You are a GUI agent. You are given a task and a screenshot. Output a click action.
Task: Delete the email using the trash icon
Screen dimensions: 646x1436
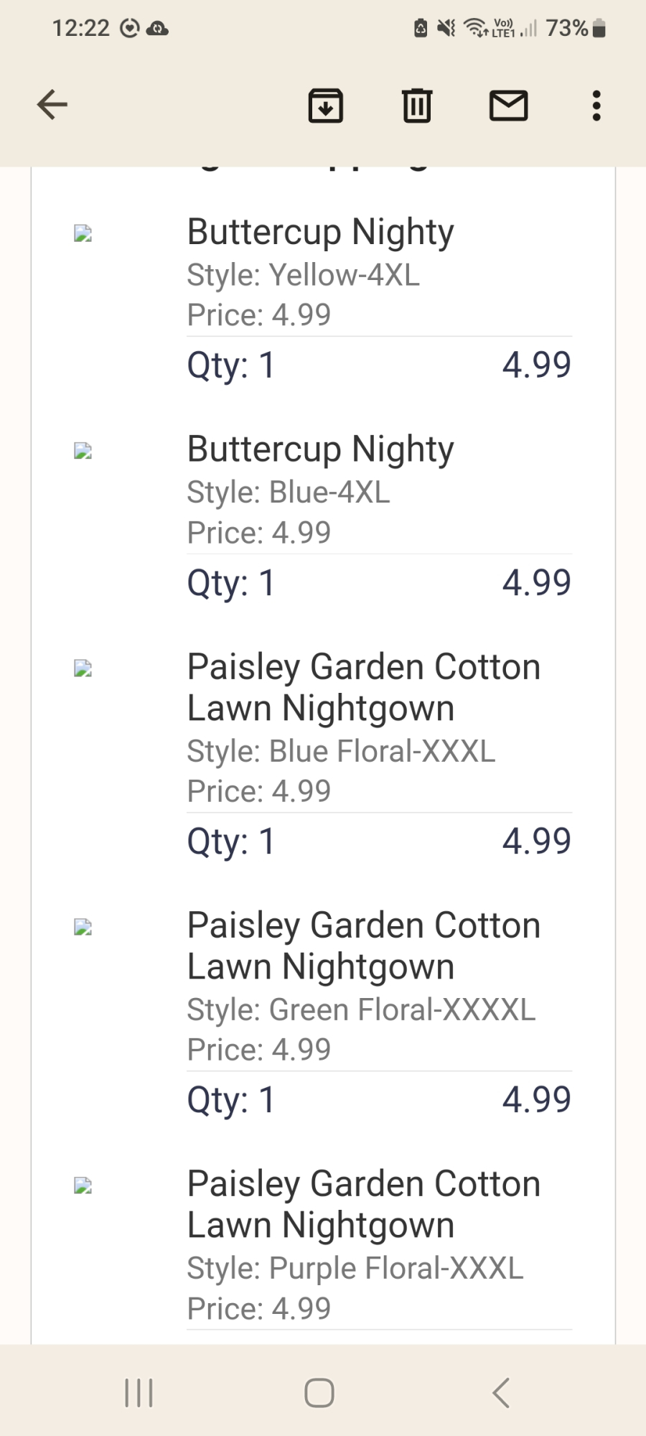click(x=417, y=106)
